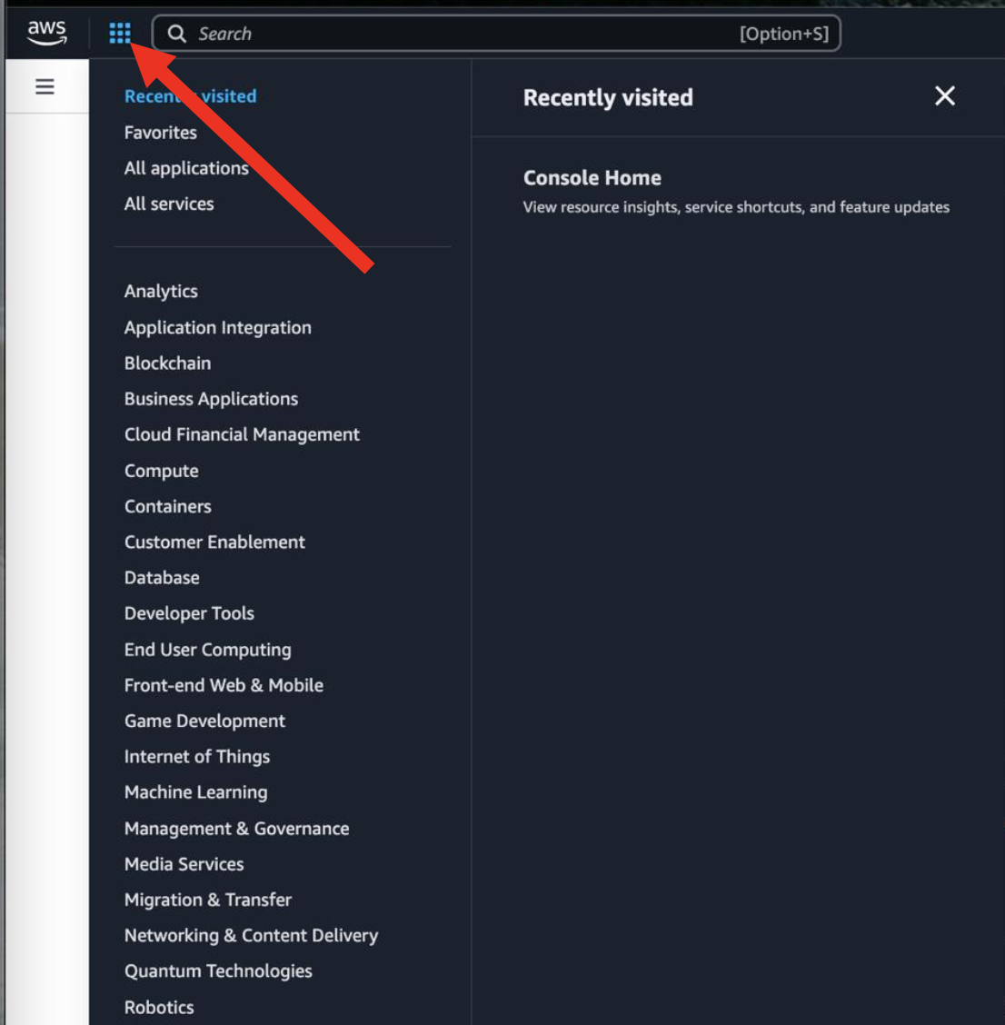
Task: Click the search magnifier icon
Action: (x=177, y=34)
